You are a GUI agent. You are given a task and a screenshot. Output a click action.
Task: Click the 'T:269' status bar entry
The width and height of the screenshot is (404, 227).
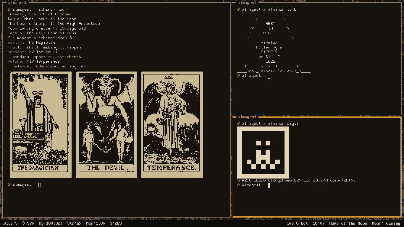[116, 223]
